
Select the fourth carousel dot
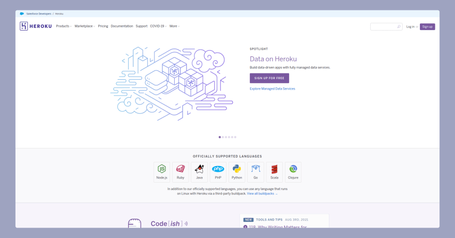229,137
